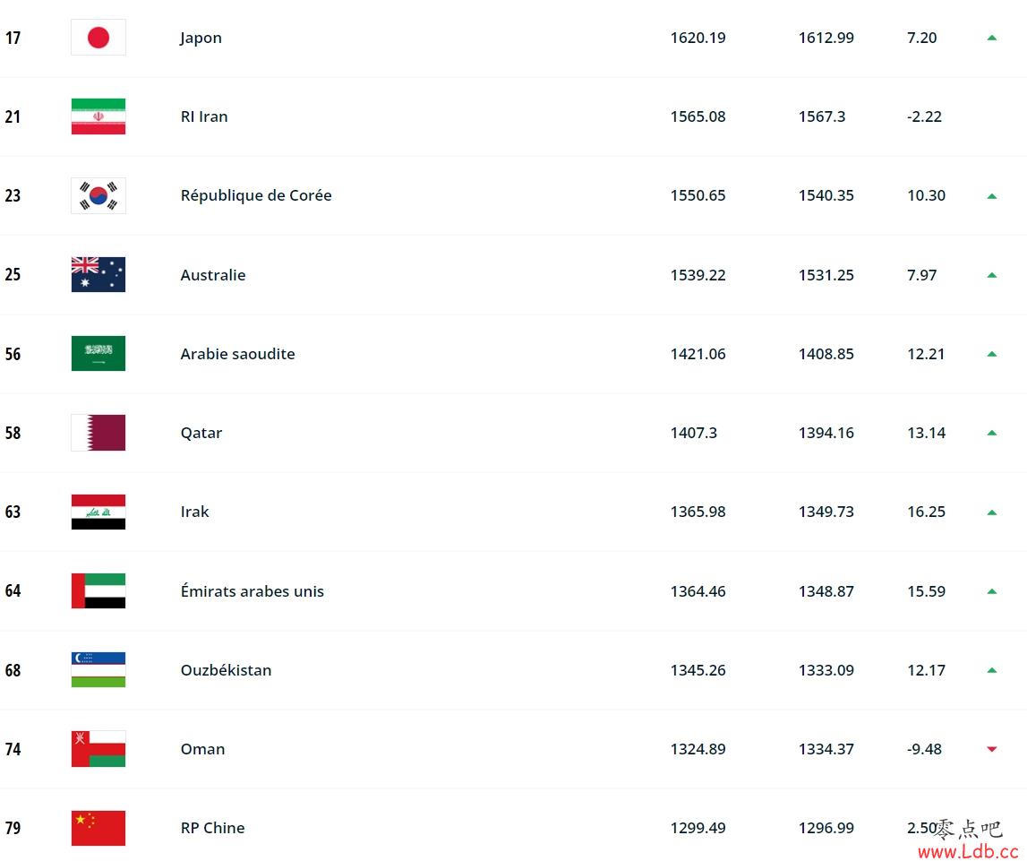Click the green up arrow for Irak

(x=991, y=512)
